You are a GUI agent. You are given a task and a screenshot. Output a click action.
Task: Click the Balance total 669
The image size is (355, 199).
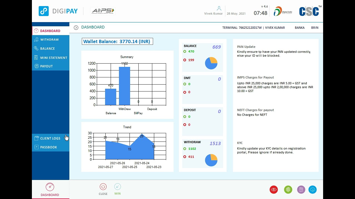point(217,47)
